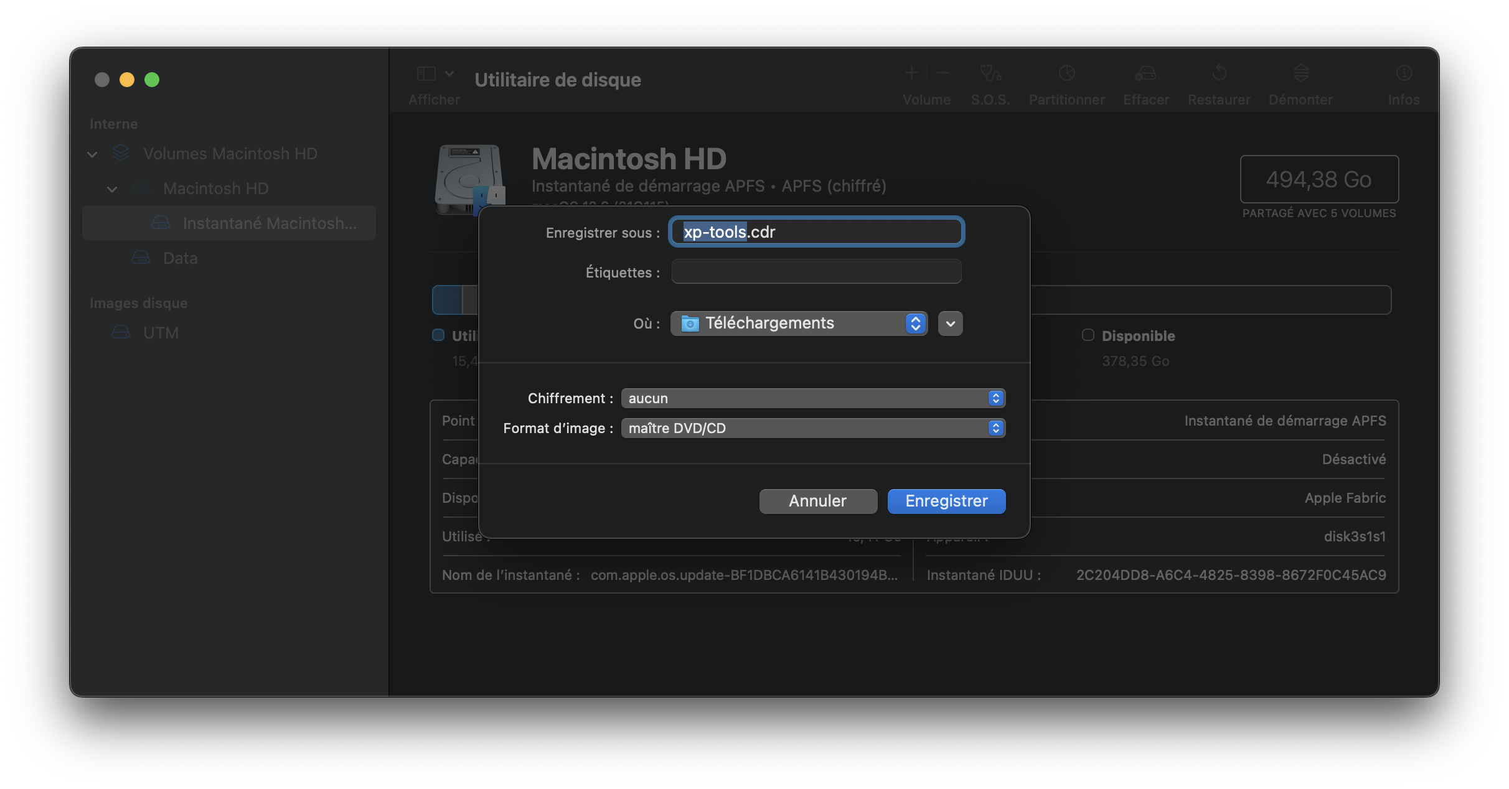Select Volumes Macintosh HD in sidebar
Image resolution: width=1509 pixels, height=789 pixels.
pos(230,154)
